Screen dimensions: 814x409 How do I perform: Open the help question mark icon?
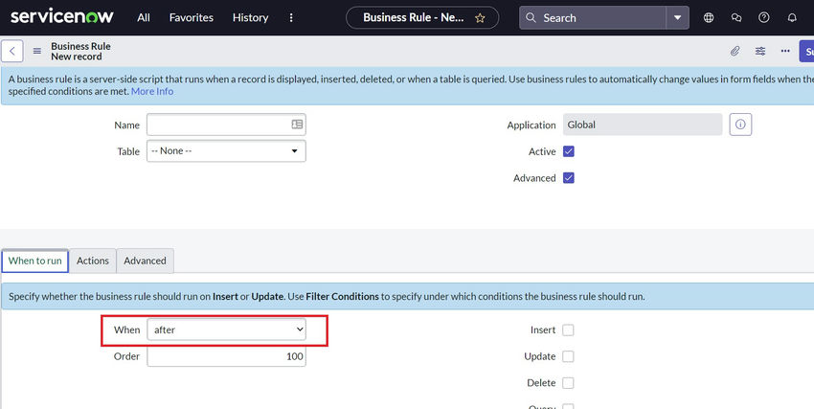point(763,17)
